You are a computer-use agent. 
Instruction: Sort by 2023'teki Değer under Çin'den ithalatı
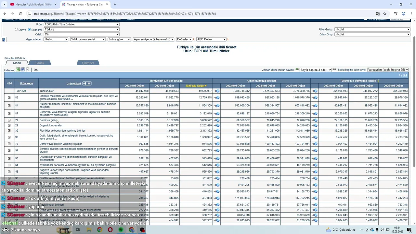click(134, 86)
